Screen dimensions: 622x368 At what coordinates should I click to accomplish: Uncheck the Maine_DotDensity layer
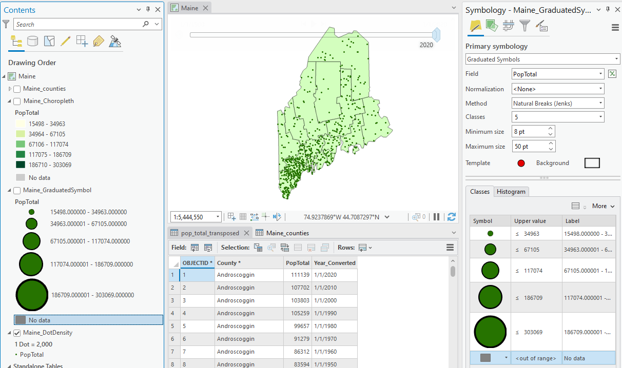pos(17,333)
